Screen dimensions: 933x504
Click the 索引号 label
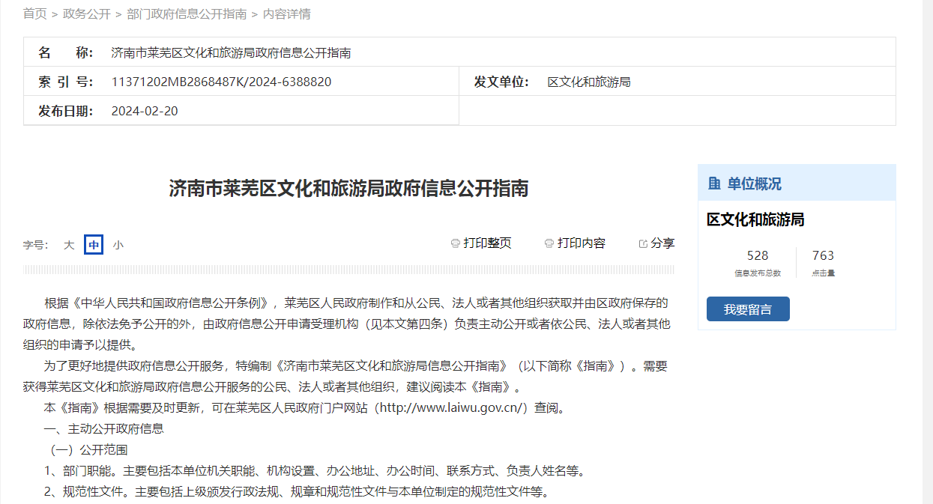tap(66, 82)
